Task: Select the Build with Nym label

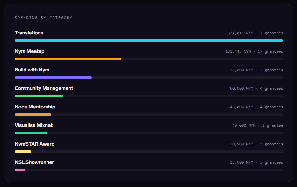Action: 32,70
